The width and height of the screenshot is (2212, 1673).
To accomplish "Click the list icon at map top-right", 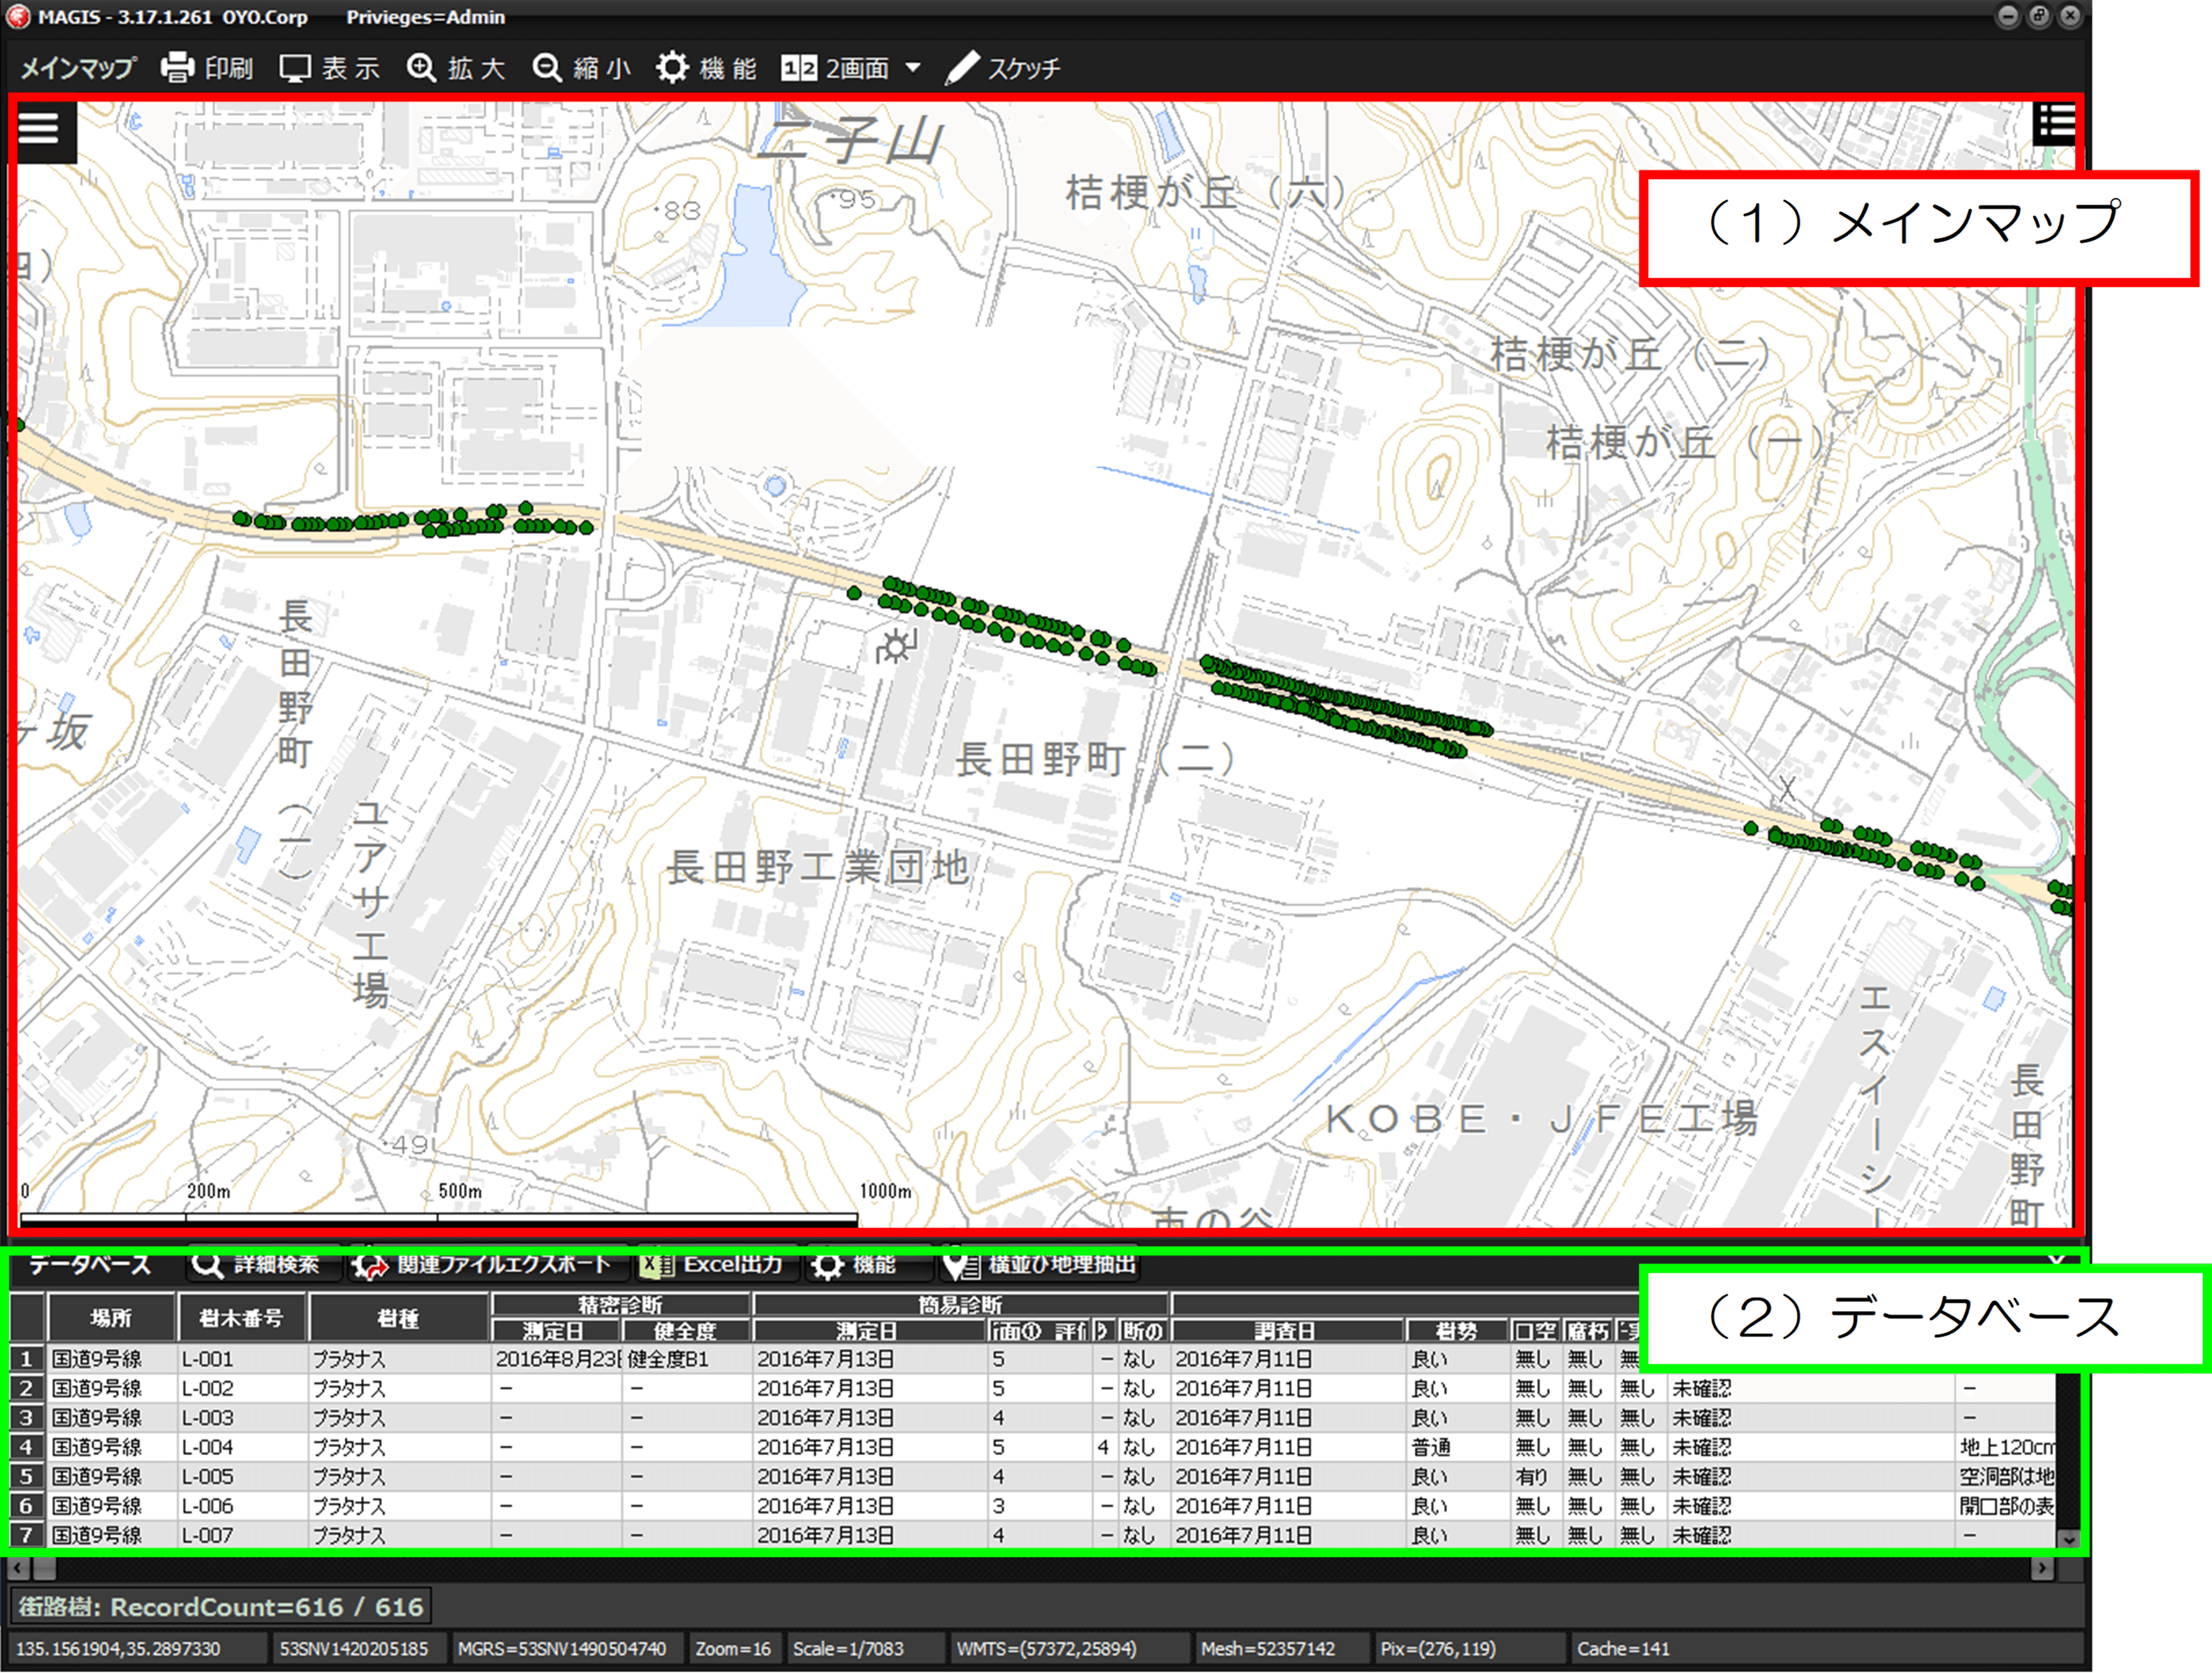I will 2055,124.
